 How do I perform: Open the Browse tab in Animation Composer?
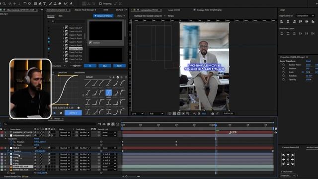click(x=51, y=16)
